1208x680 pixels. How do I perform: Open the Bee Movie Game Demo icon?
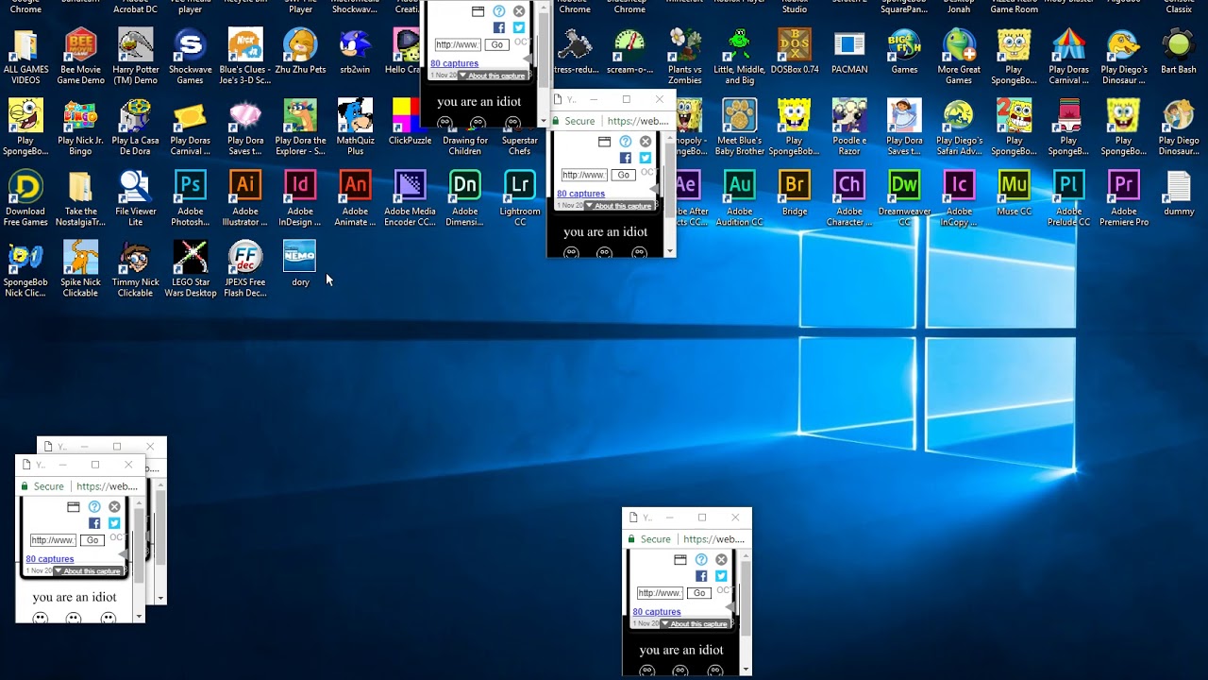80,57
